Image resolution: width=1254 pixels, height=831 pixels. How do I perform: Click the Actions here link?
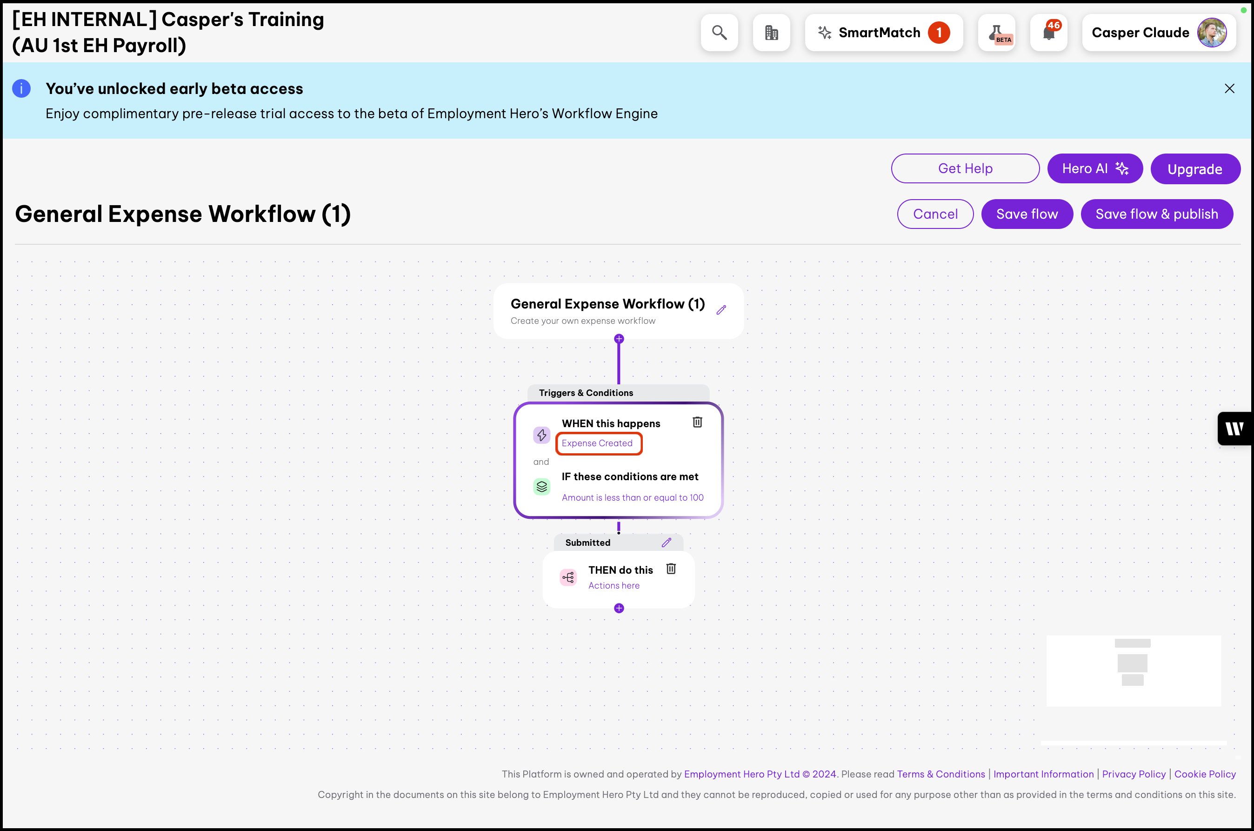pyautogui.click(x=614, y=585)
